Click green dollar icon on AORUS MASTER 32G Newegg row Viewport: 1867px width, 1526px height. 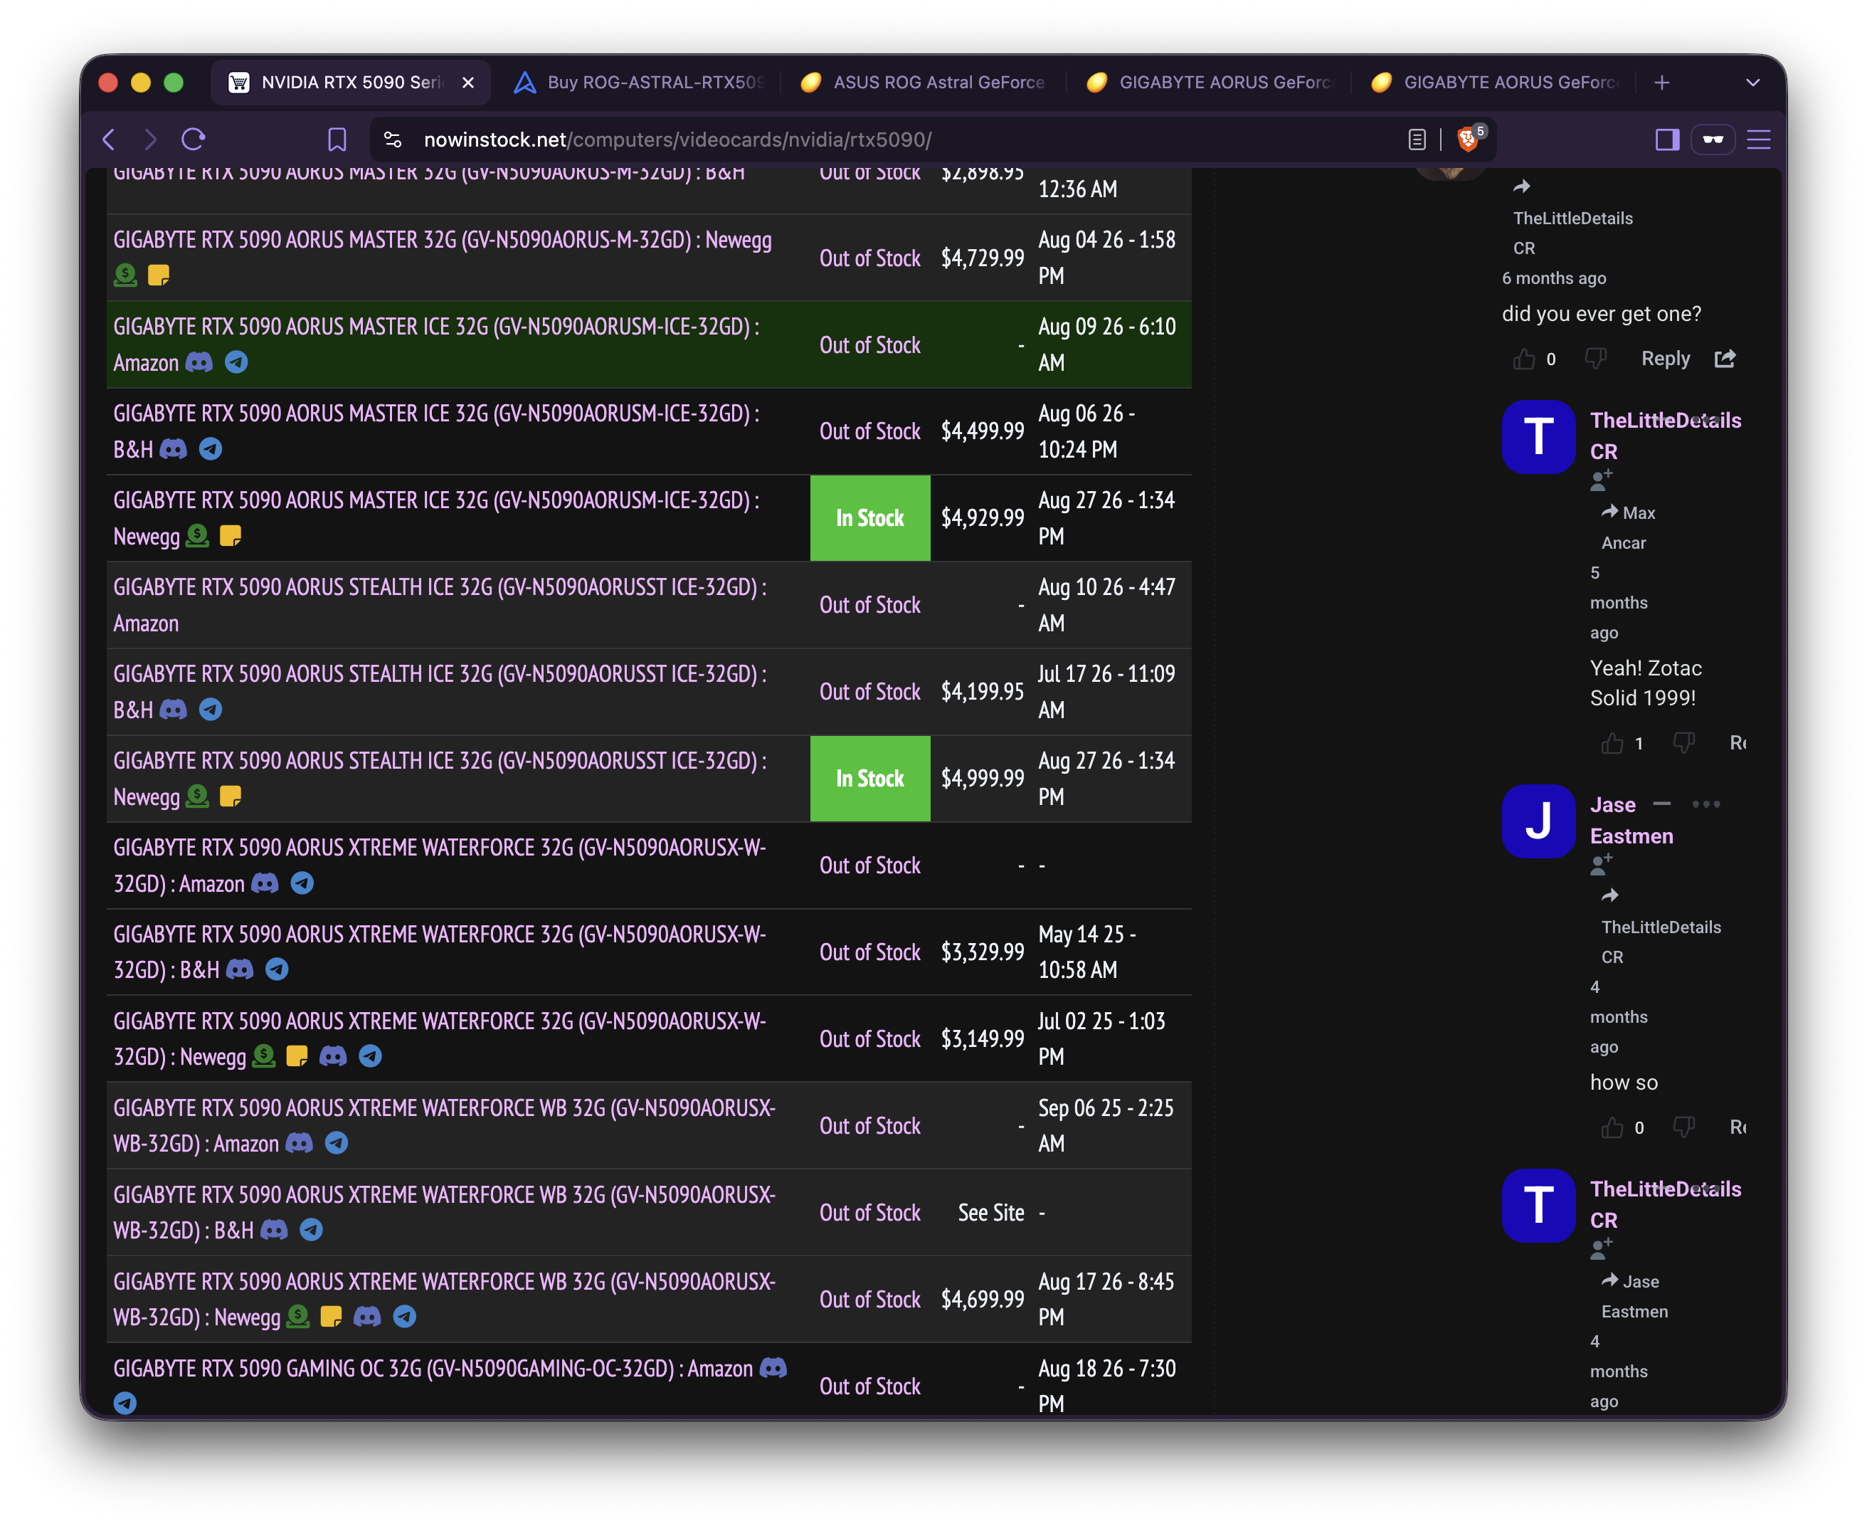tap(126, 275)
